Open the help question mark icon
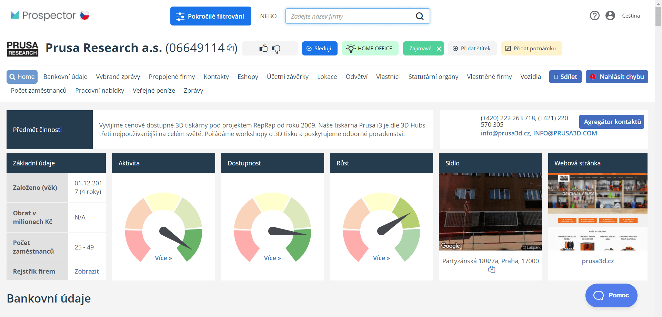 [595, 16]
